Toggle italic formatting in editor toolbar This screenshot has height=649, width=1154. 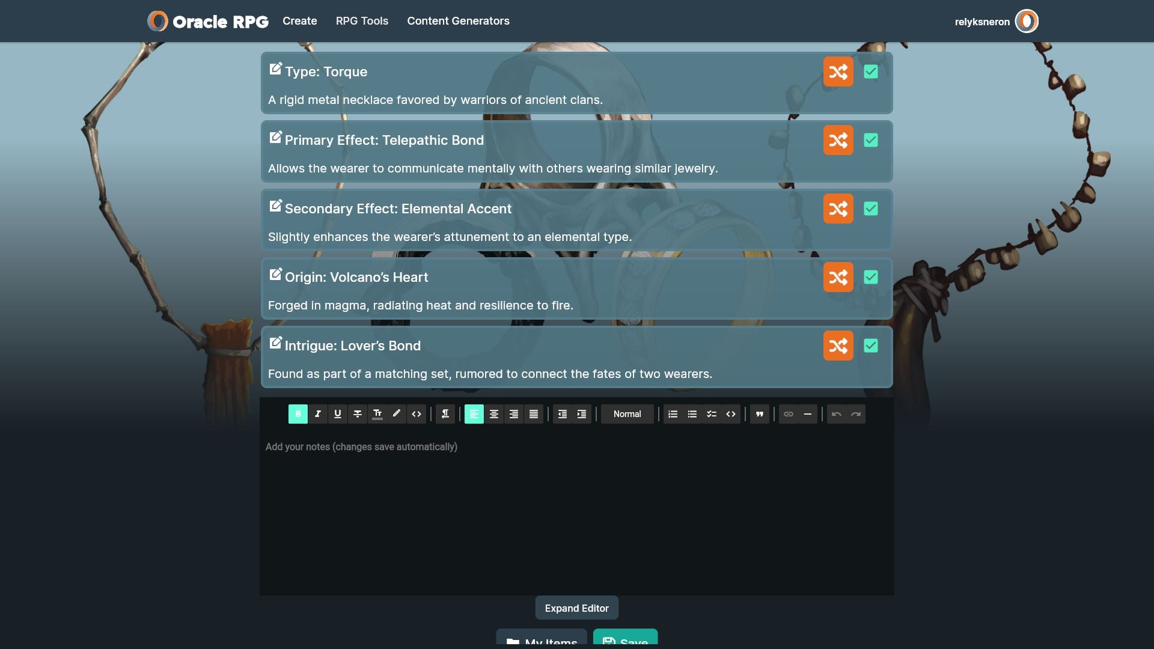tap(317, 414)
